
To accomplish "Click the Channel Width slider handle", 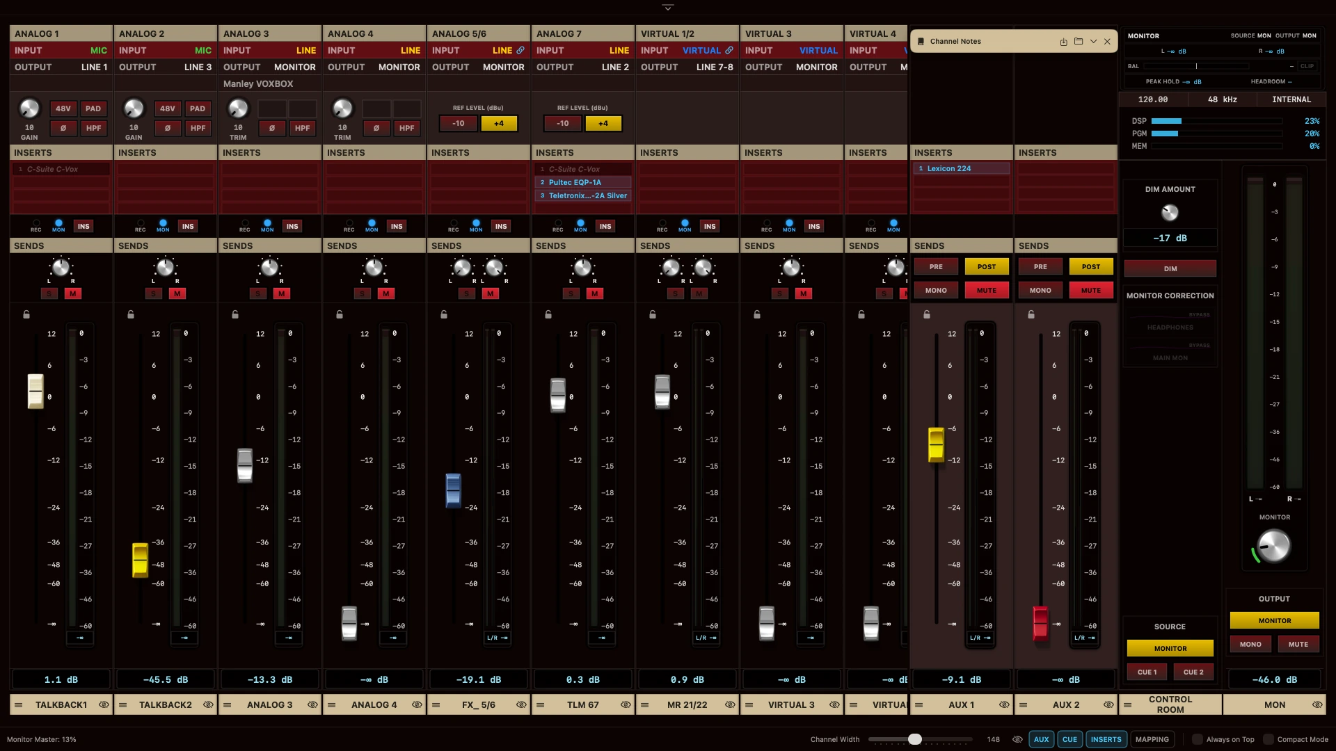I will pos(915,739).
